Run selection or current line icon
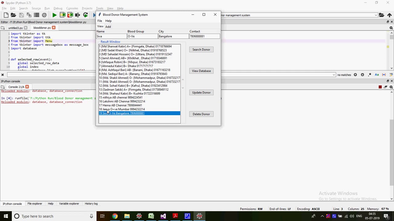The width and height of the screenshot is (394, 221). point(78,15)
